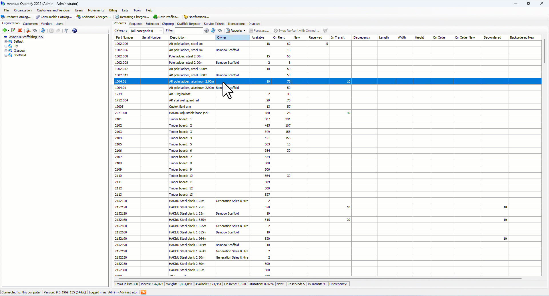Select part number 2152300 row
Viewport: 549px width, 296px height.
click(x=328, y=270)
